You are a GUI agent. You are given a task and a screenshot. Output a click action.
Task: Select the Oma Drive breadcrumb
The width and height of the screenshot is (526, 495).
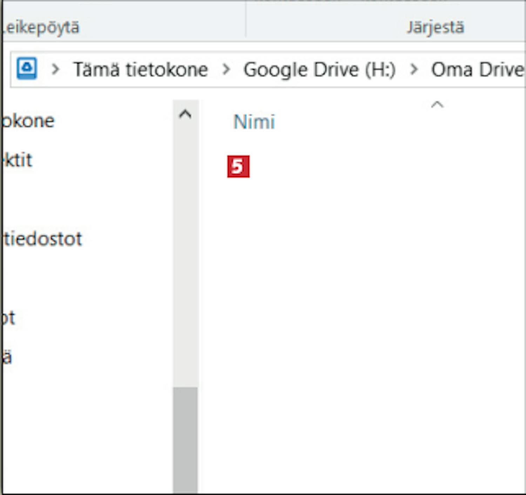click(477, 69)
